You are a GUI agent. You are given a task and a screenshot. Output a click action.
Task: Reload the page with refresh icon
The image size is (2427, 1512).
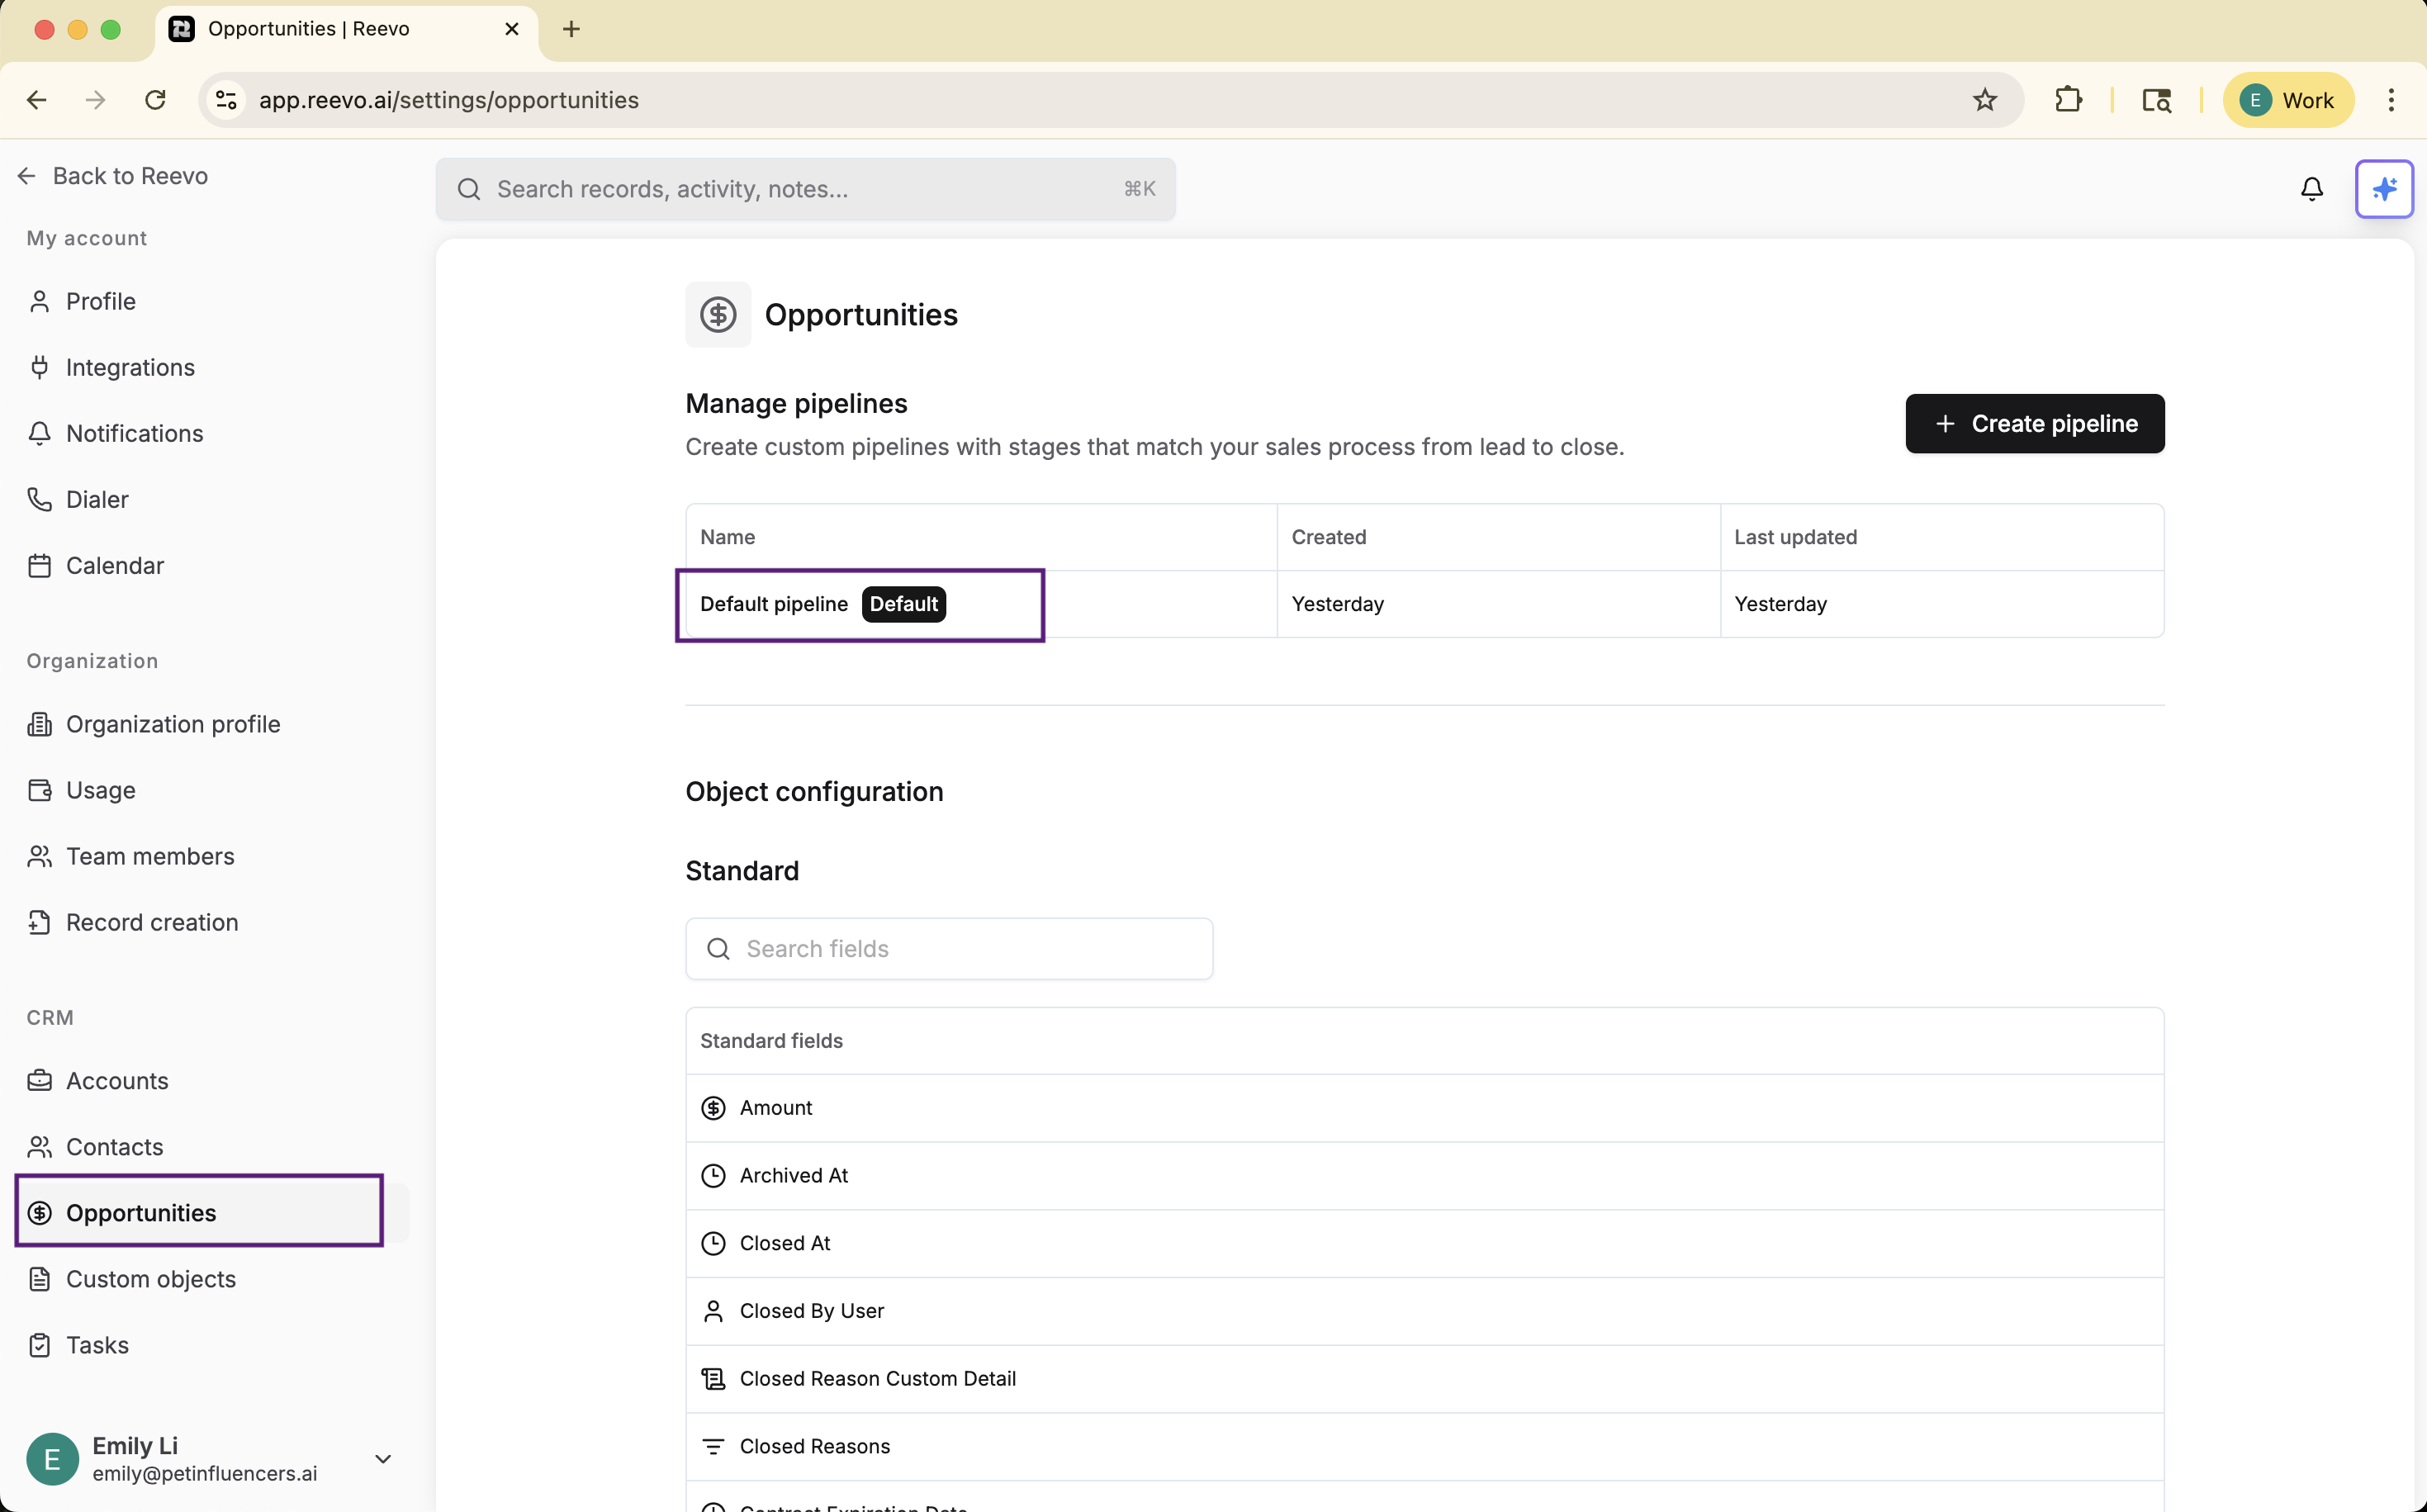pos(155,100)
